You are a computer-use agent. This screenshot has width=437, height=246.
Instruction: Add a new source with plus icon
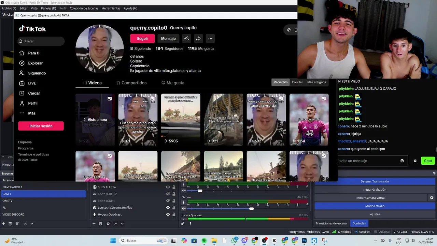[94, 224]
